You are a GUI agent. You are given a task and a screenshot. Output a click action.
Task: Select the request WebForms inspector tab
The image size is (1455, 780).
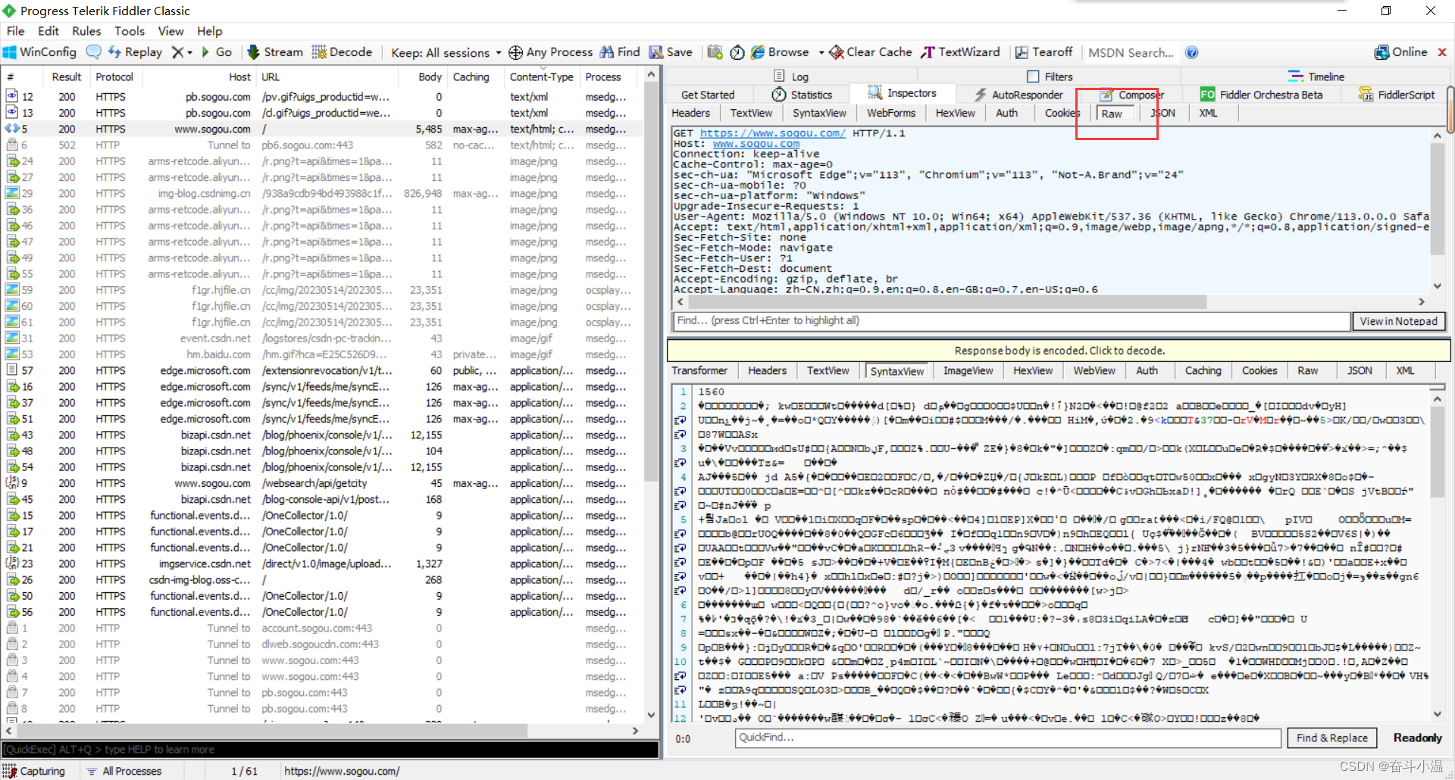pyautogui.click(x=890, y=113)
